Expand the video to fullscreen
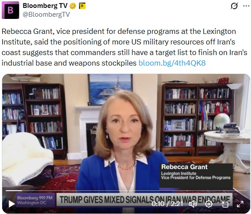The height and width of the screenshot is (214, 251). pyautogui.click(x=240, y=204)
